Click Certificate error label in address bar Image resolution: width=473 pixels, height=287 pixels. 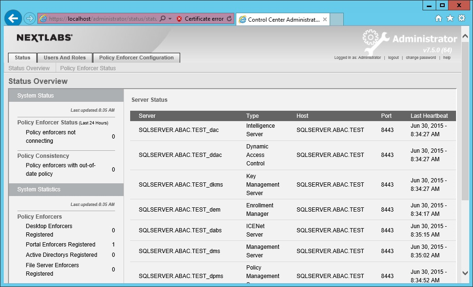click(204, 19)
